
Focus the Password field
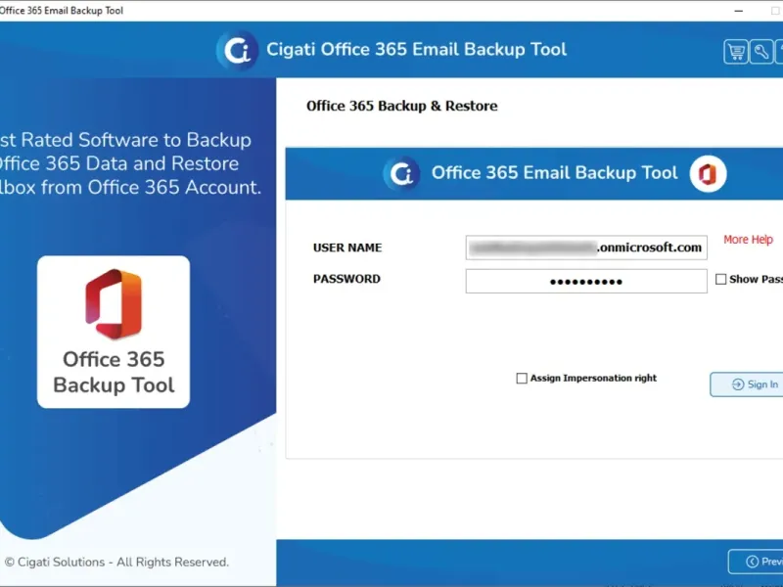(x=586, y=281)
